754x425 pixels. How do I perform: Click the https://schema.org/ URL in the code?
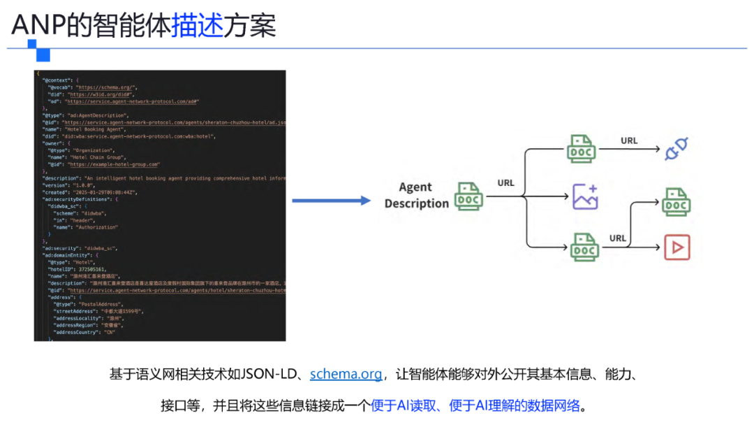106,87
